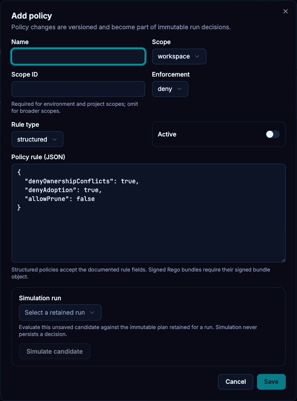
Task: Click the "denyAdoption": true line
Action: 63,190
